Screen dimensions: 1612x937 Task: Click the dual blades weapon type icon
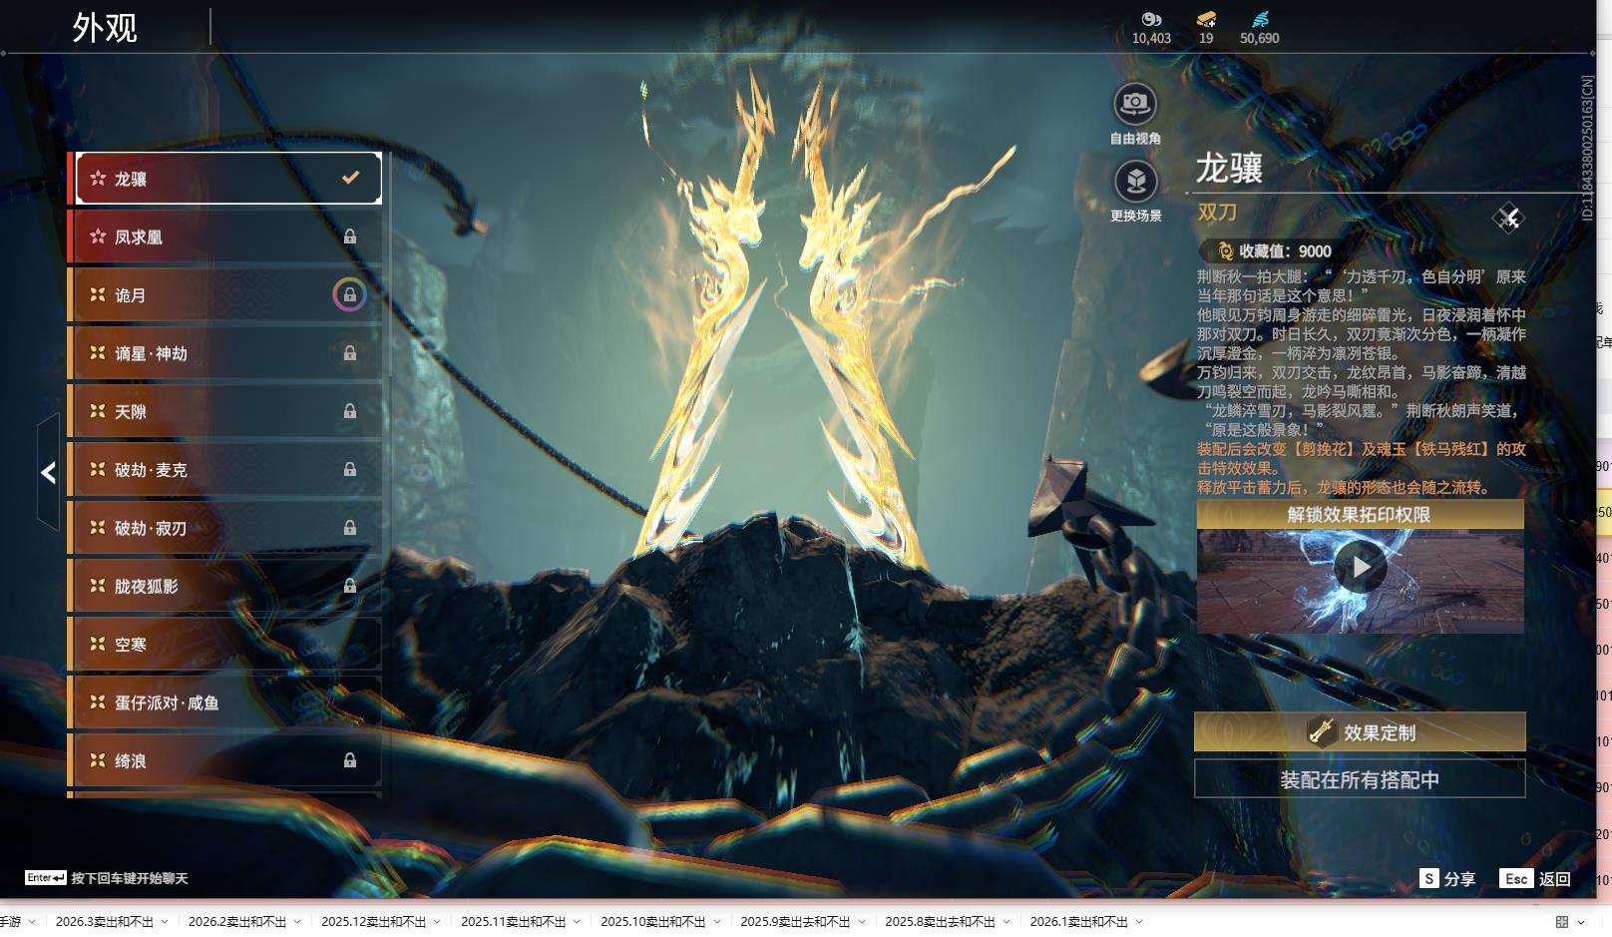pos(1507,218)
